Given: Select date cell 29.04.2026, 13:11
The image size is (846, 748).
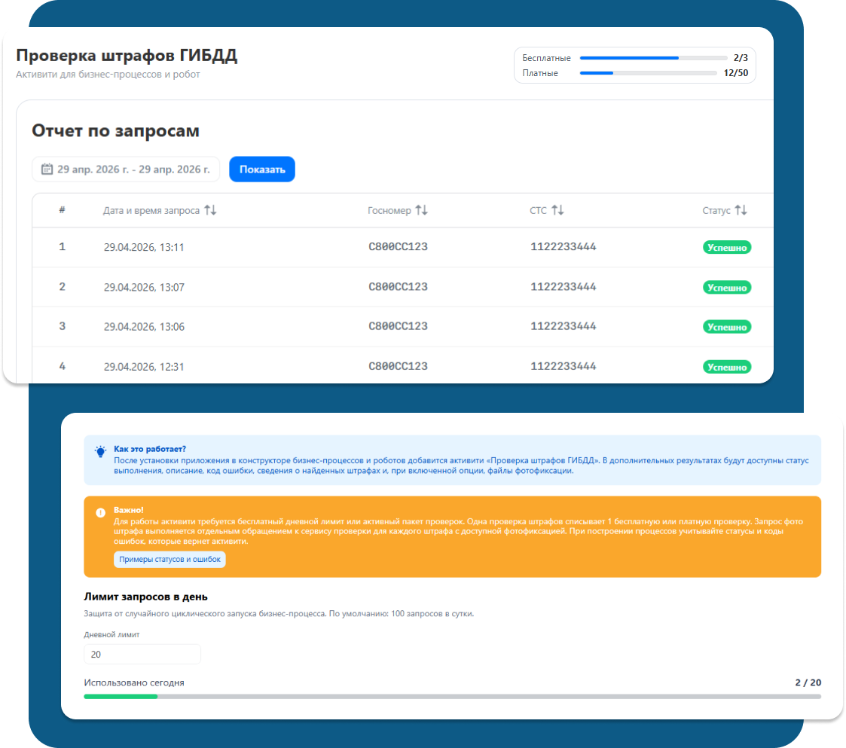Looking at the screenshot, I should point(144,247).
